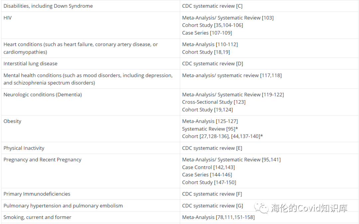The width and height of the screenshot is (359, 224).
Task: Click the HIV Case Series [107-109] citation
Action: click(207, 33)
